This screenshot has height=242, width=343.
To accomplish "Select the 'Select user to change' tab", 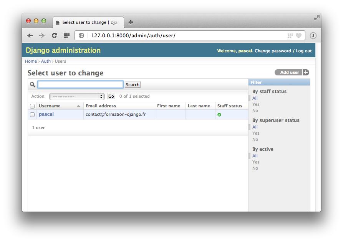I will coord(88,22).
